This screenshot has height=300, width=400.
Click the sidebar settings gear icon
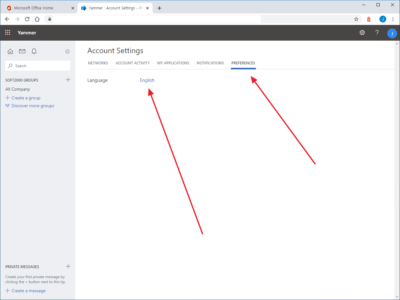tap(67, 52)
